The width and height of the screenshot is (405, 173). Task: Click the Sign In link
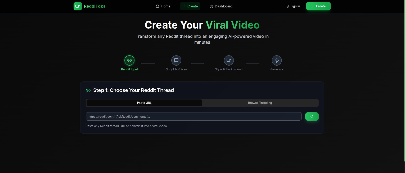click(x=293, y=6)
